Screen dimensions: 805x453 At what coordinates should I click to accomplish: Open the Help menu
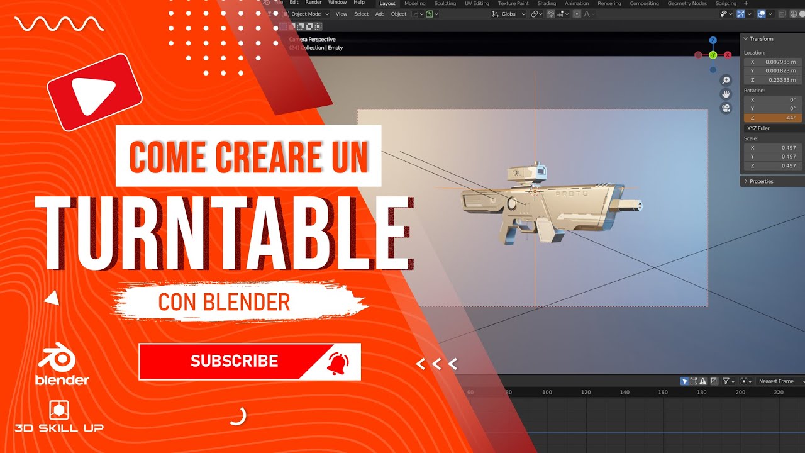[x=359, y=3]
